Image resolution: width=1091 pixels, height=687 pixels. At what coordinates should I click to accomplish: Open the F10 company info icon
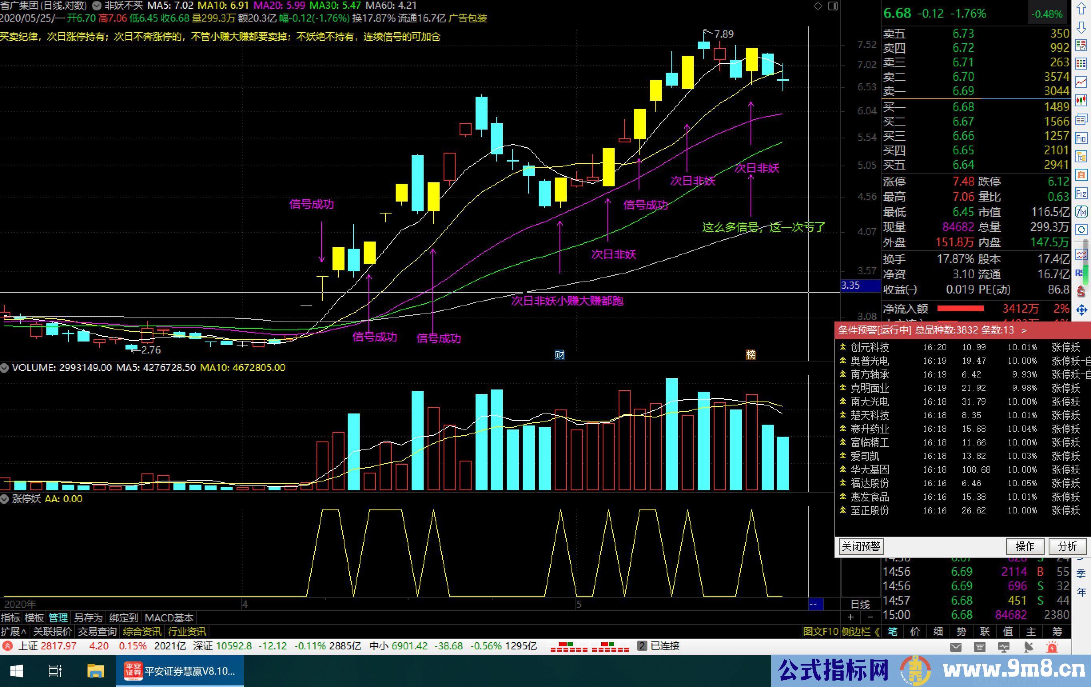(x=1081, y=138)
